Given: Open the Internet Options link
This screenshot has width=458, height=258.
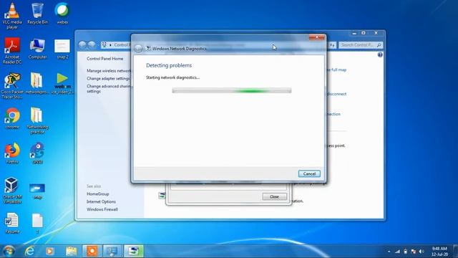Looking at the screenshot, I should (x=101, y=201).
